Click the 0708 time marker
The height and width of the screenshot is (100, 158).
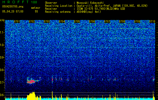point(122,21)
